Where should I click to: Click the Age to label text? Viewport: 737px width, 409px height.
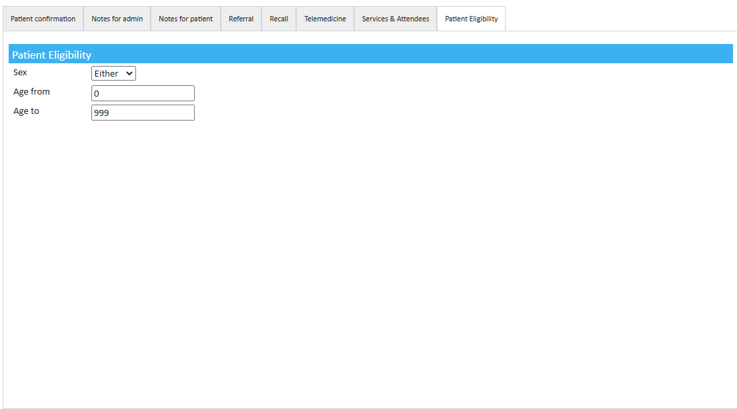(26, 111)
